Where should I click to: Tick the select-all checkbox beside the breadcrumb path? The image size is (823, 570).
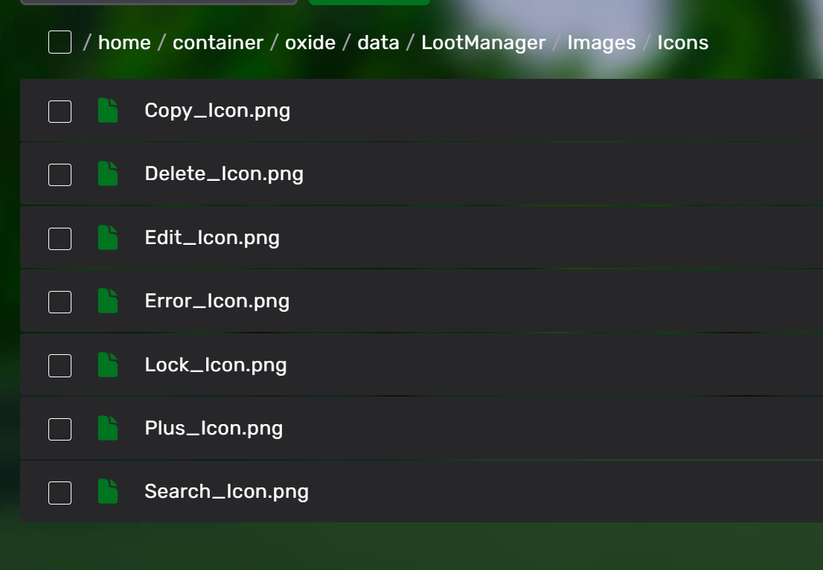(60, 42)
